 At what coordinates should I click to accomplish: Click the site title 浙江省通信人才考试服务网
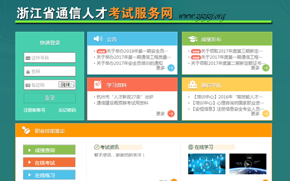pos(94,13)
